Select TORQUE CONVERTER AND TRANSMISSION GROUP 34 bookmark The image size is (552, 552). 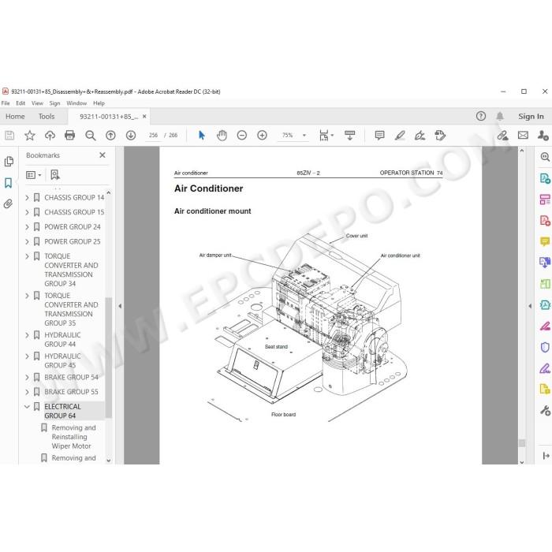pyautogui.click(x=71, y=270)
